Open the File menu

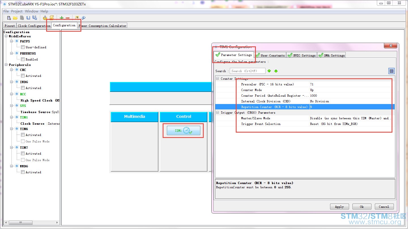(x=6, y=11)
